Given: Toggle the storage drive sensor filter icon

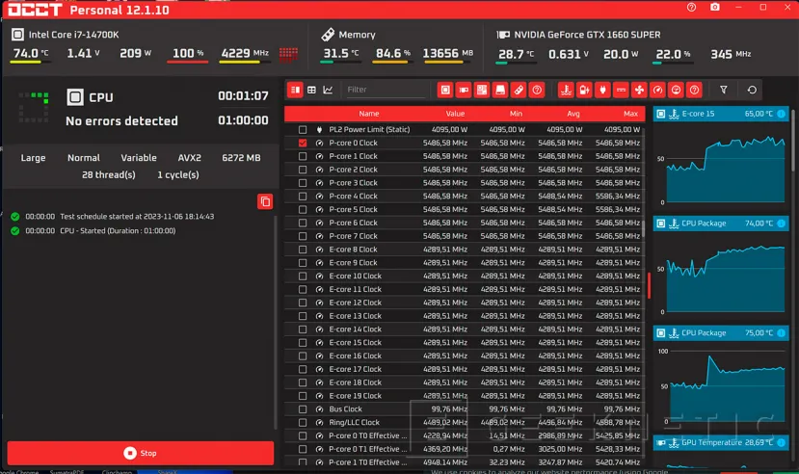Looking at the screenshot, I should [x=500, y=91].
